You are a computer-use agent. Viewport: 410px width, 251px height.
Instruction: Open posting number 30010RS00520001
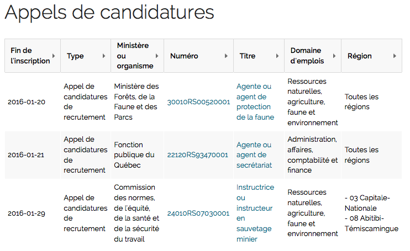[x=198, y=102]
